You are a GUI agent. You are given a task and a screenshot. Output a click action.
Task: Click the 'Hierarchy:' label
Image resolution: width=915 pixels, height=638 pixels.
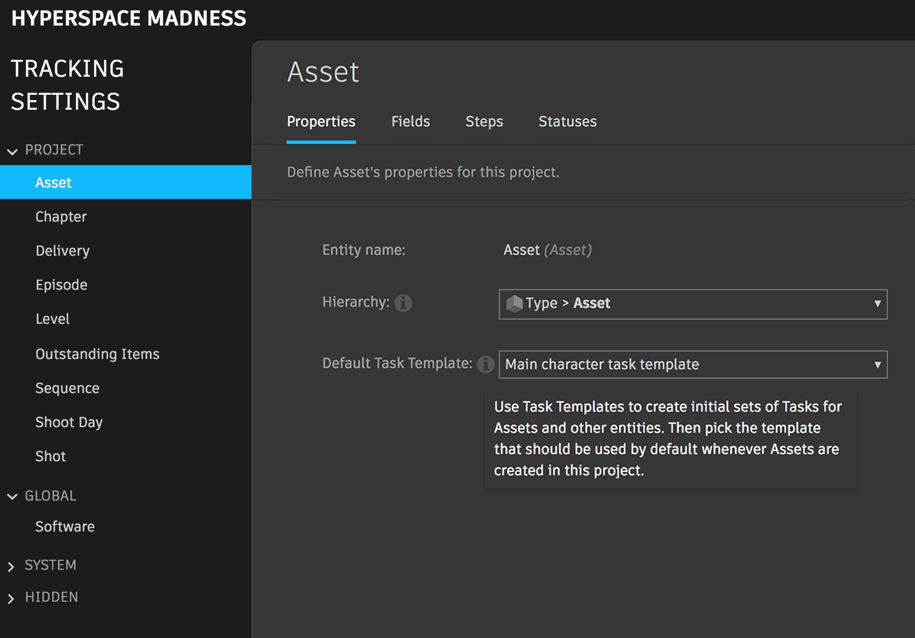[356, 302]
